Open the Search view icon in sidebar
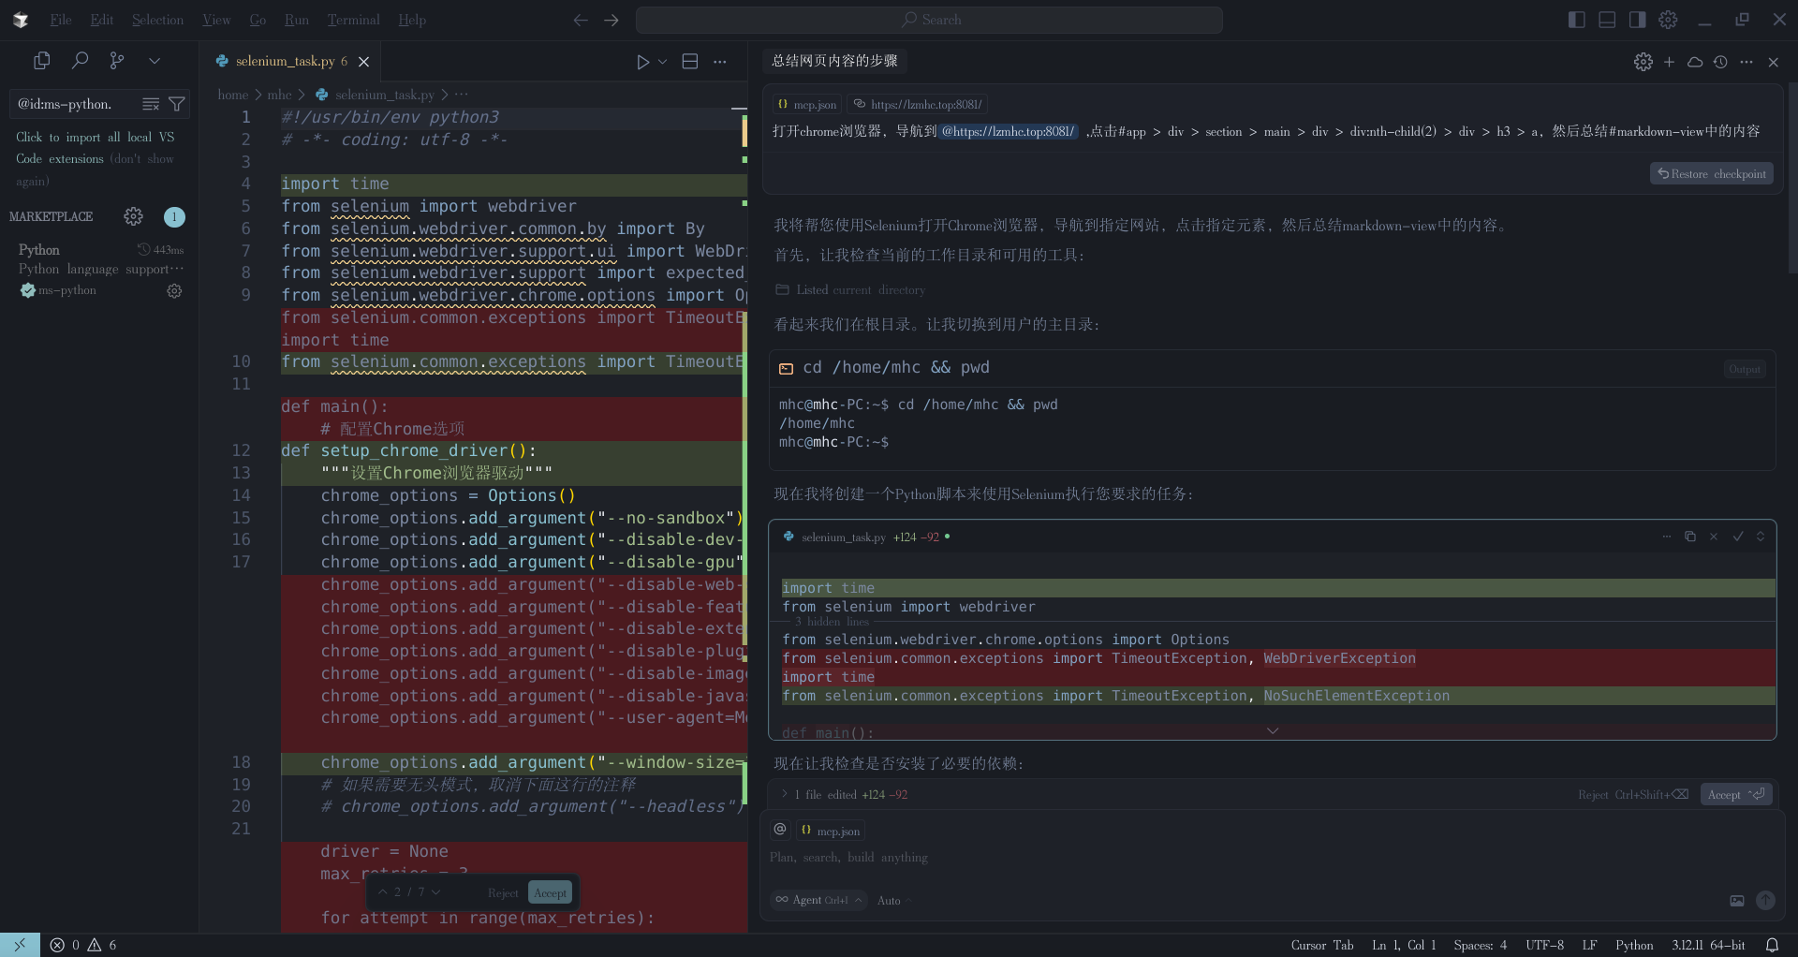Viewport: 1798px width, 957px height. pos(80,61)
